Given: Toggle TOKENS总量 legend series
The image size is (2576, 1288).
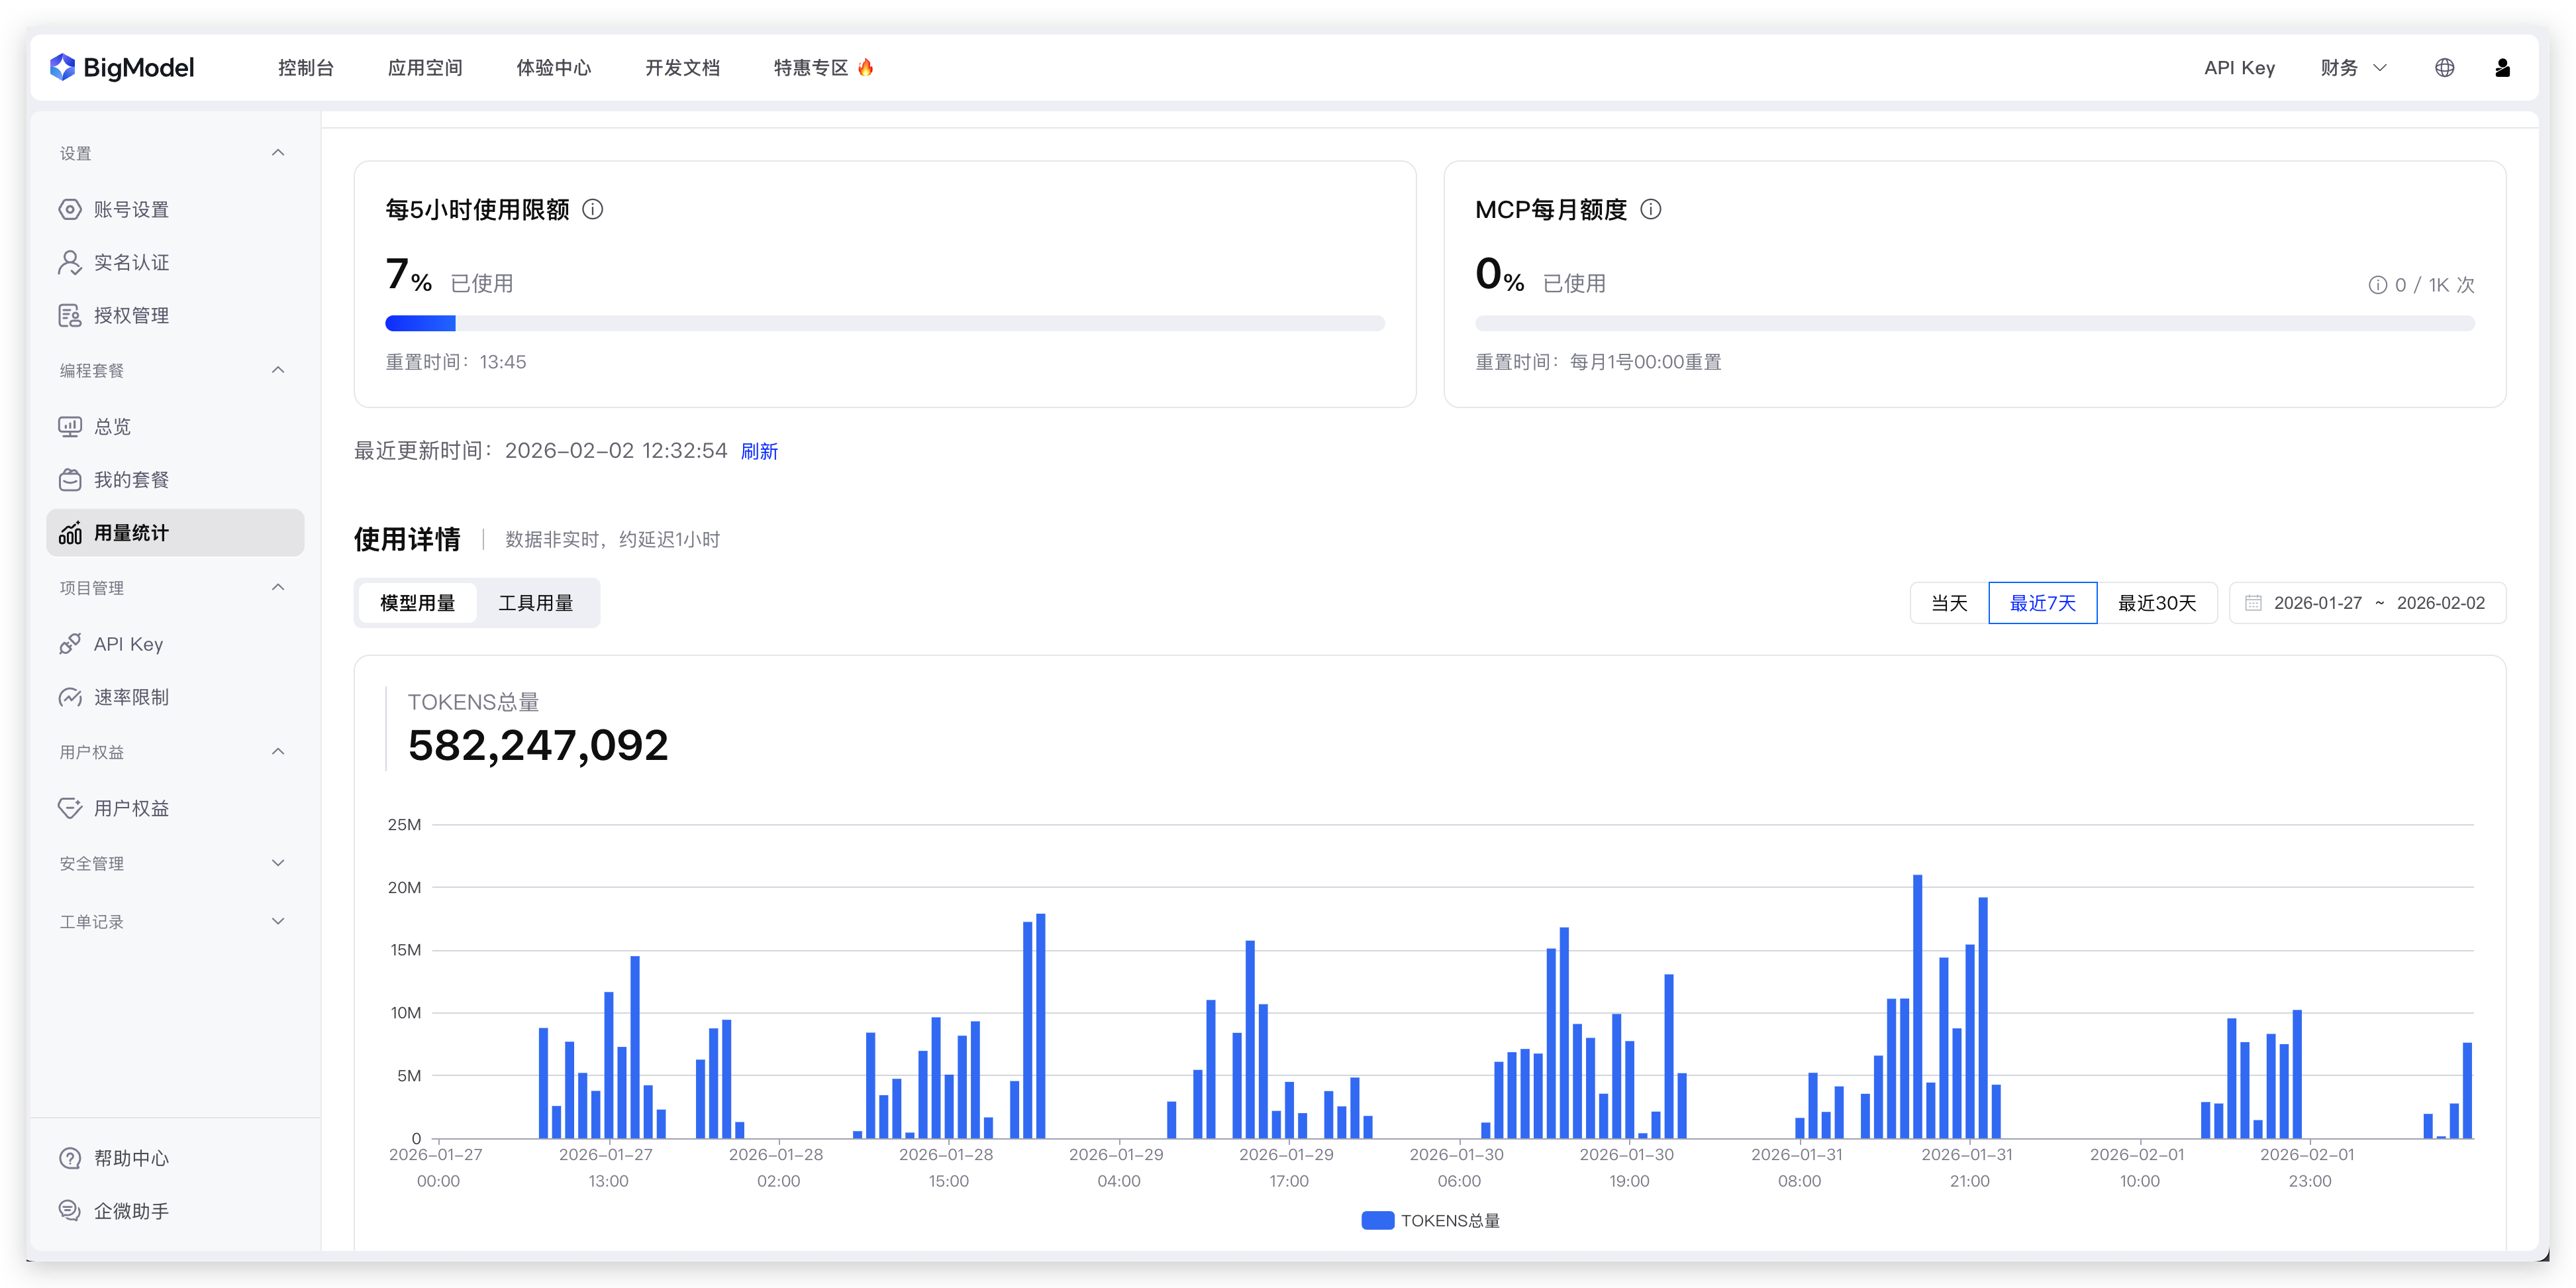Looking at the screenshot, I should 1430,1220.
